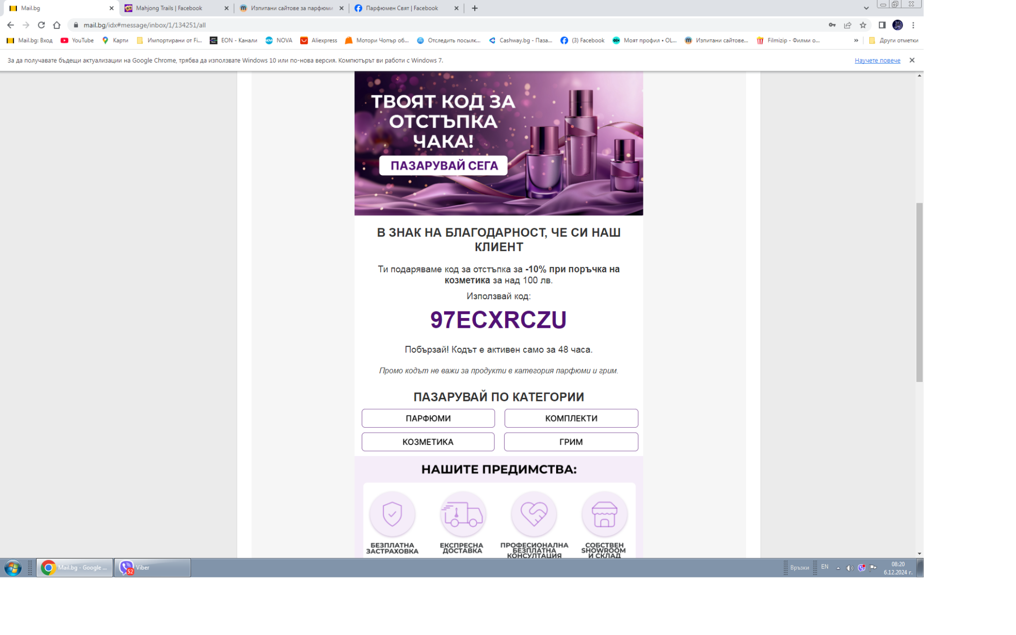The image size is (1016, 635).
Task: Open the Мотори Чопър bookmark
Action: [377, 40]
